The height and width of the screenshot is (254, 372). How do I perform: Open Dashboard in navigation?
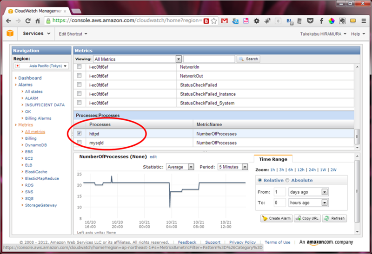point(30,78)
